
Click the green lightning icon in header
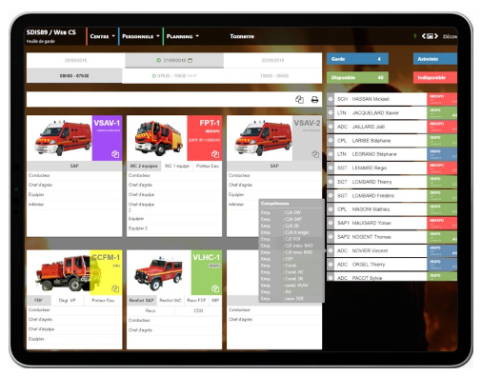click(x=414, y=36)
